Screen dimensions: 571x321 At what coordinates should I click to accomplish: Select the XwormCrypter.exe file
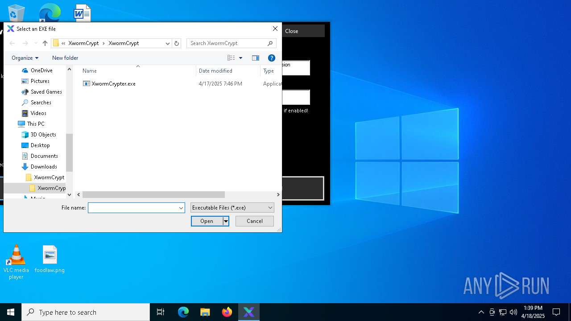pyautogui.click(x=113, y=84)
